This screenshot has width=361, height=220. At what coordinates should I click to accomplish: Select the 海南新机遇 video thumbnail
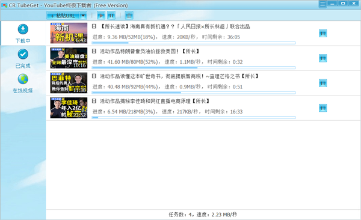coord(69,33)
